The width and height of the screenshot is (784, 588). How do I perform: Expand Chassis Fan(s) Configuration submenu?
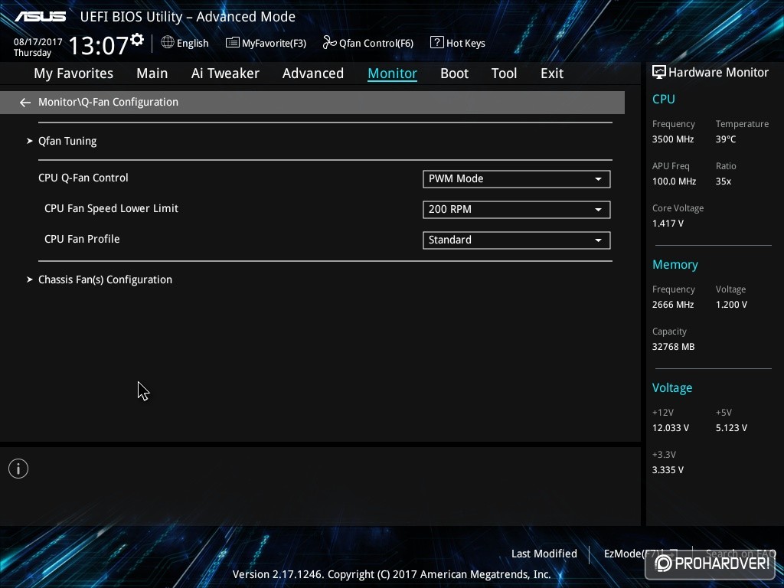[x=105, y=279]
